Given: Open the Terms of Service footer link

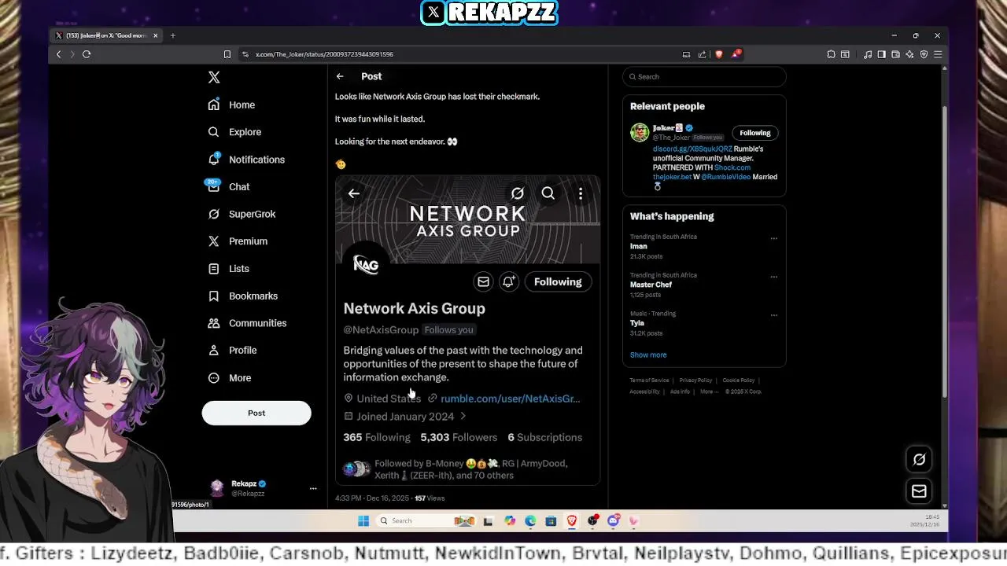Looking at the screenshot, I should [x=649, y=380].
